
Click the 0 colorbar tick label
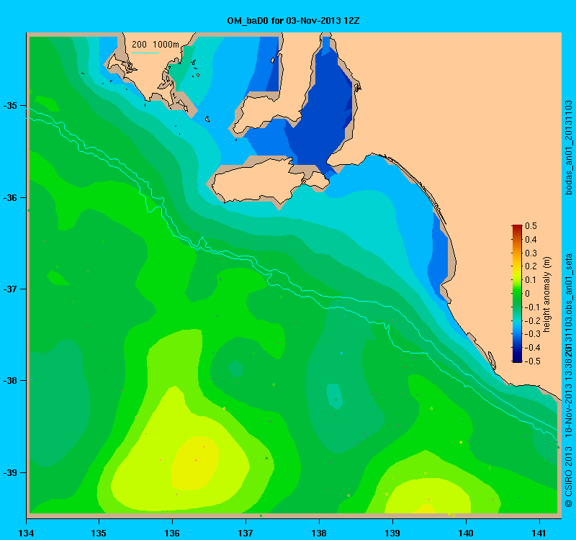528,294
